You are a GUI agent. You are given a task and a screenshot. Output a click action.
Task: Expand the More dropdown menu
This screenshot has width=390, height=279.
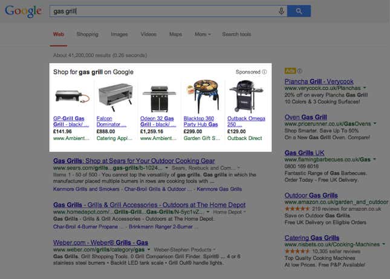click(x=203, y=34)
